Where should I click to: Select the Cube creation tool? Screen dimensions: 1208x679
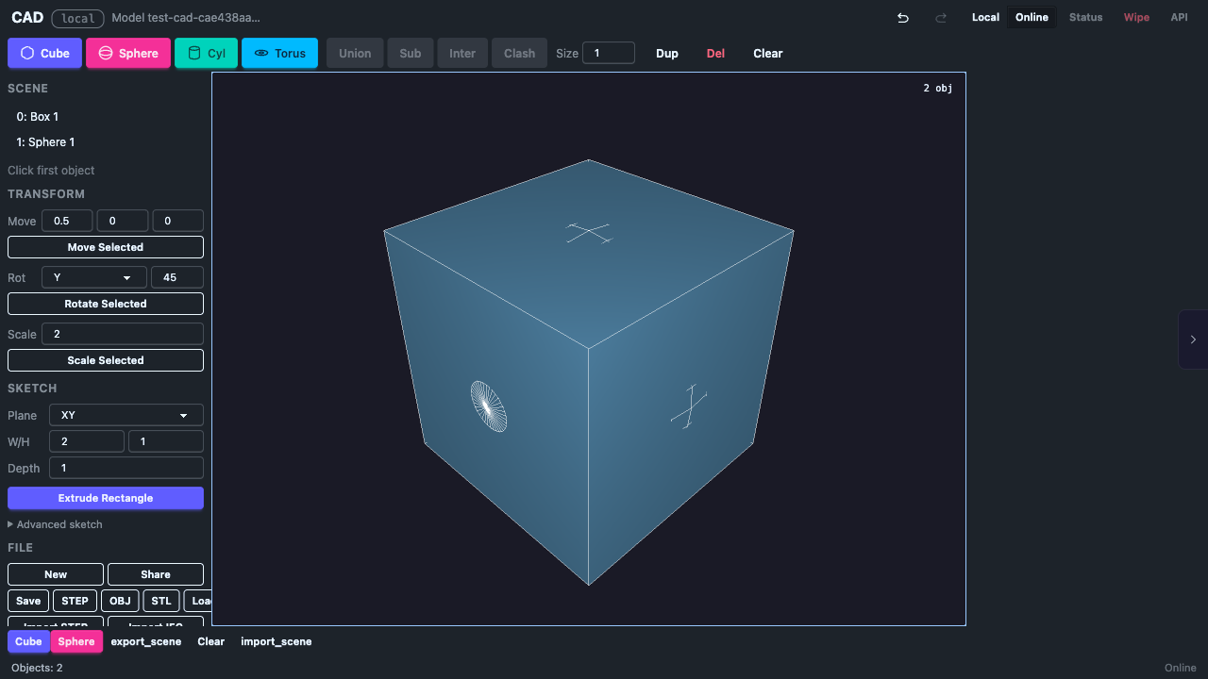point(44,53)
